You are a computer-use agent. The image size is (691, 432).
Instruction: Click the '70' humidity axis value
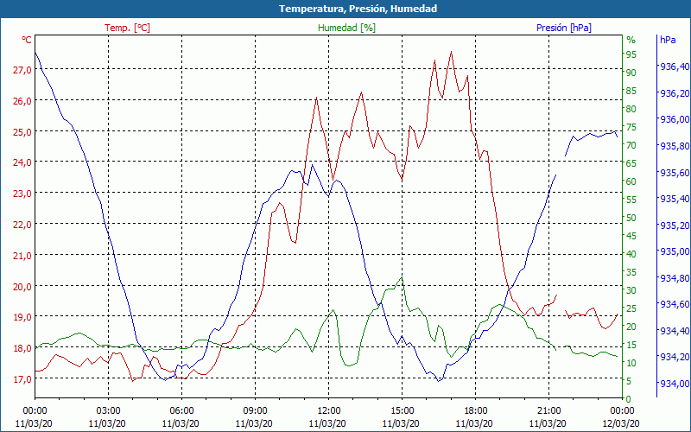[631, 145]
